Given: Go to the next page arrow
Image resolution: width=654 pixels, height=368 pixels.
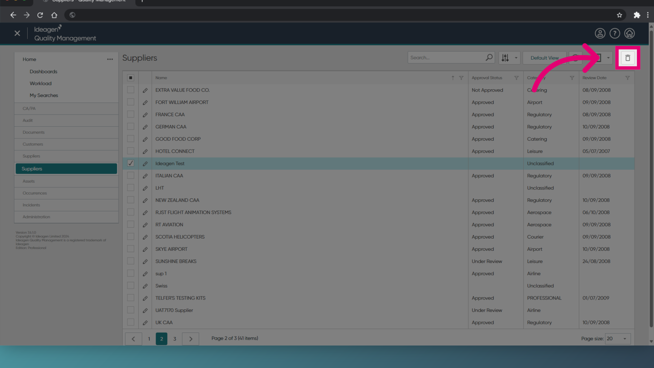Looking at the screenshot, I should click(x=191, y=339).
